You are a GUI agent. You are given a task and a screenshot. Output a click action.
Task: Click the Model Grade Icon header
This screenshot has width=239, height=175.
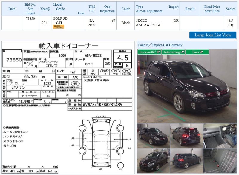tap(68, 9)
